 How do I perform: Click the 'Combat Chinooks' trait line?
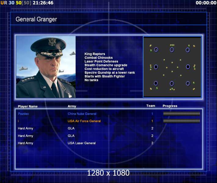point(99,58)
